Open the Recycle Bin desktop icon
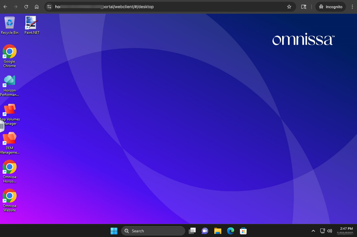The image size is (357, 237). point(10,23)
